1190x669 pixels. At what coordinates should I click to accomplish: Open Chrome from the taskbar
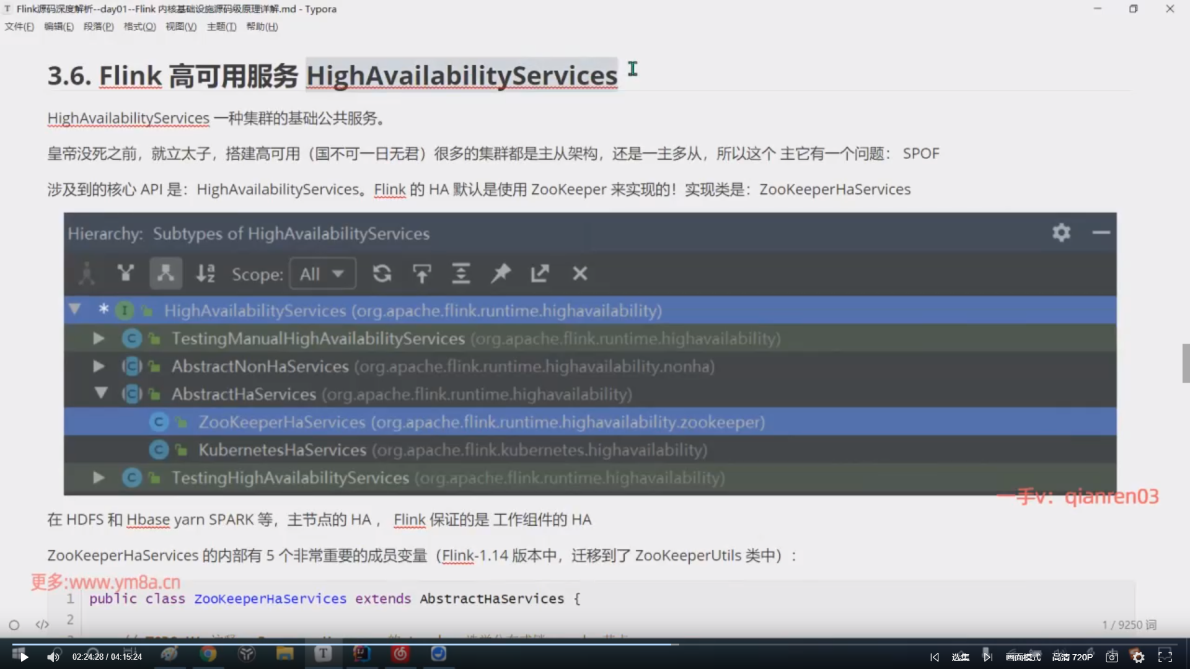click(x=208, y=654)
